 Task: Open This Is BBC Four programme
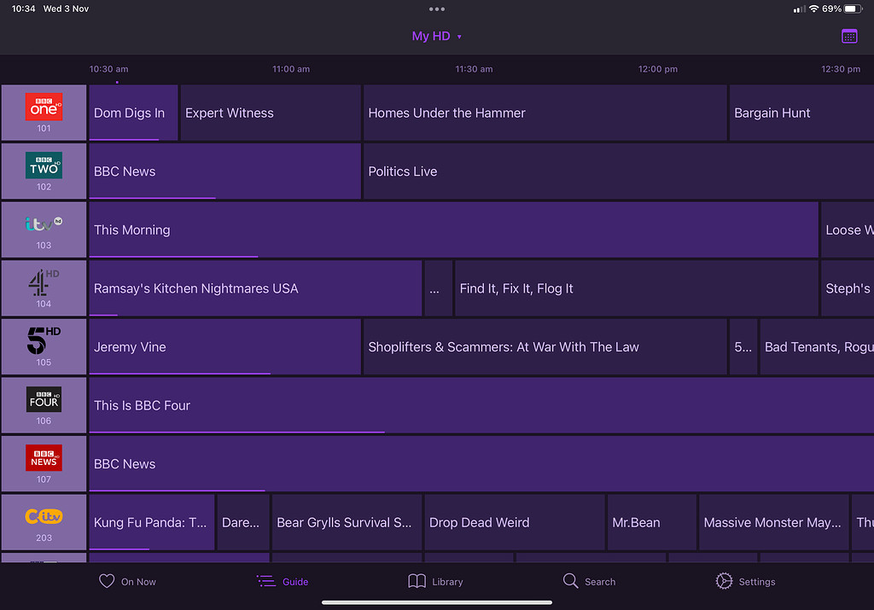(x=481, y=405)
